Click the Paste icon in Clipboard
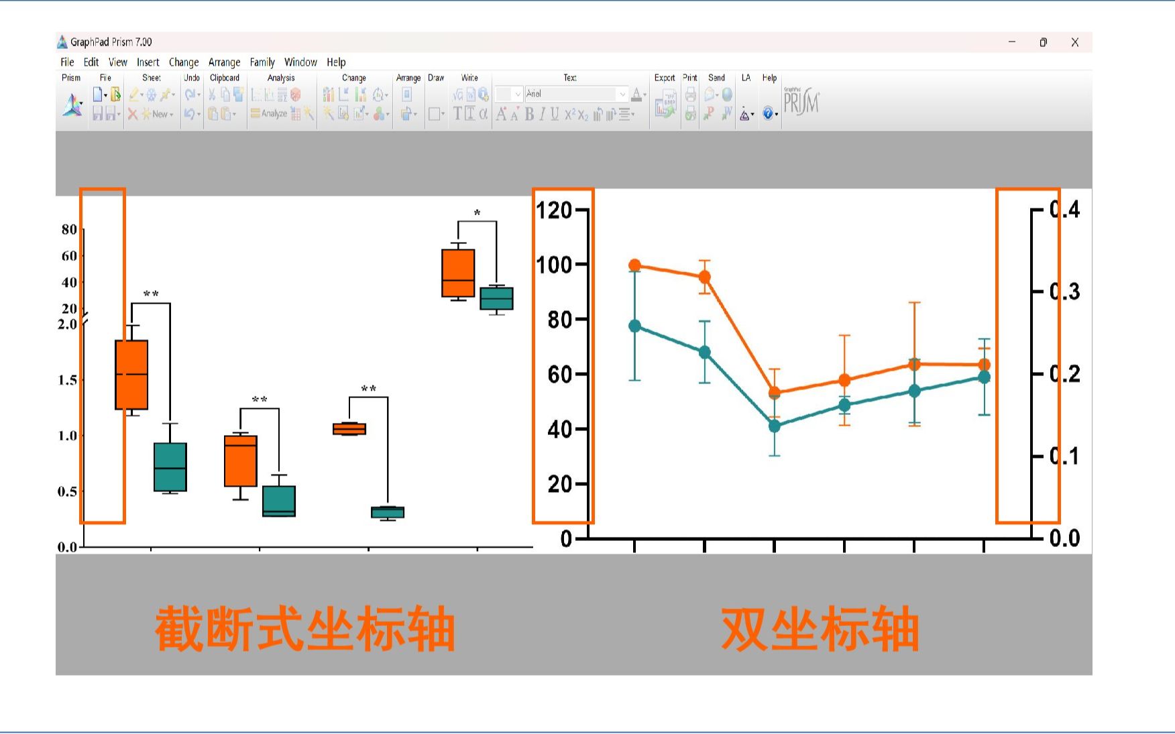The width and height of the screenshot is (1175, 734). (213, 113)
